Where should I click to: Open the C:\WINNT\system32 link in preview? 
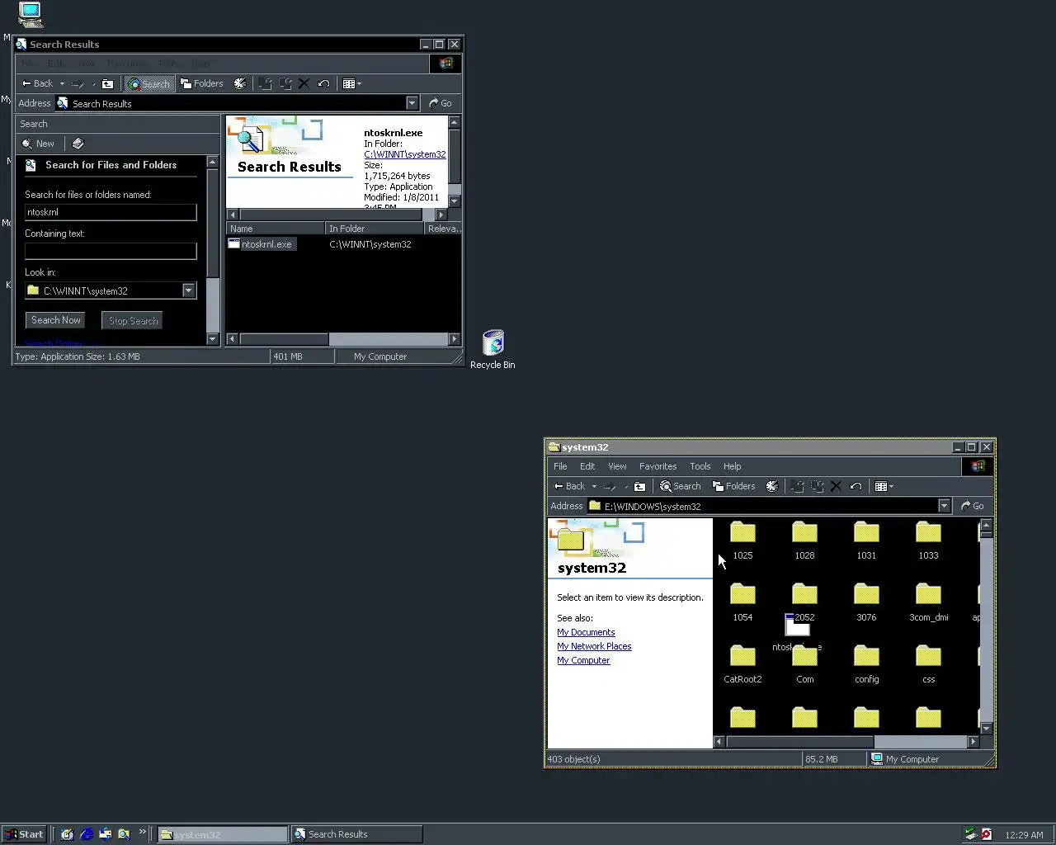pos(405,154)
